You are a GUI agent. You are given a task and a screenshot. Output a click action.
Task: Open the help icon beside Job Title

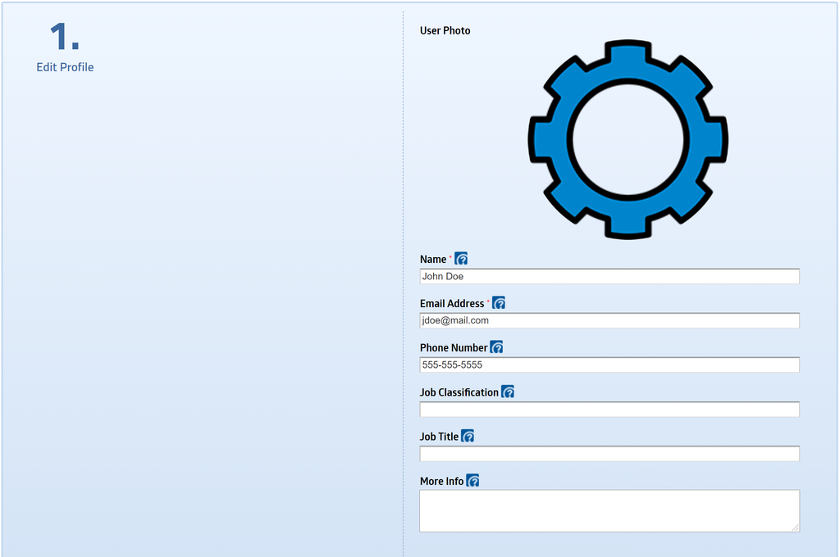coord(468,437)
